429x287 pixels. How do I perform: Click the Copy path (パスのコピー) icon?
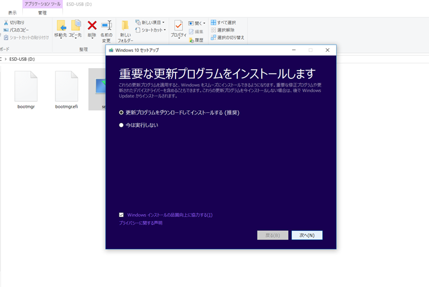pyautogui.click(x=6, y=30)
